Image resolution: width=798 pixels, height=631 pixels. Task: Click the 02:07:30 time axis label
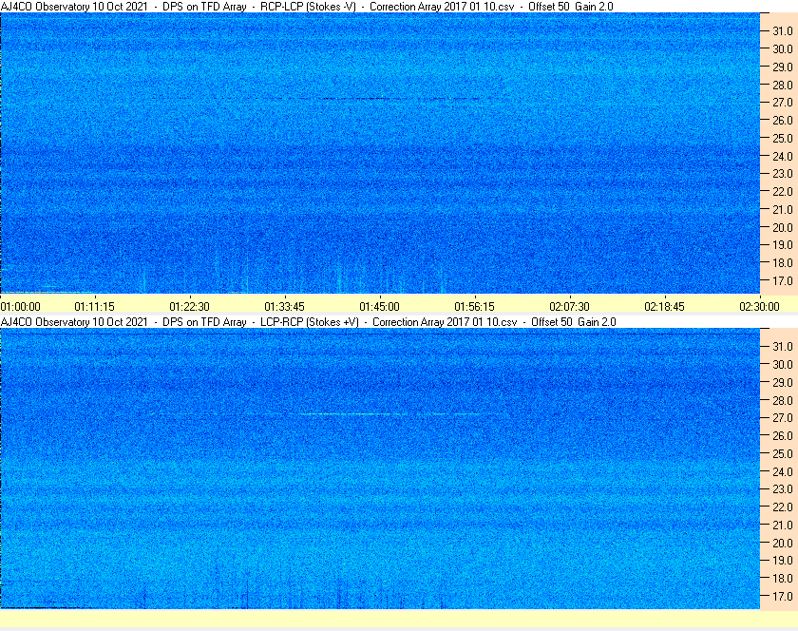pos(569,307)
